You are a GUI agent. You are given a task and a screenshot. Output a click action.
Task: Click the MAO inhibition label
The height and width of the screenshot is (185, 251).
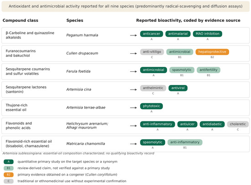click(x=208, y=34)
